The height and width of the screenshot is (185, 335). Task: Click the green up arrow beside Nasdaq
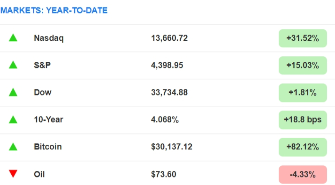(13, 37)
